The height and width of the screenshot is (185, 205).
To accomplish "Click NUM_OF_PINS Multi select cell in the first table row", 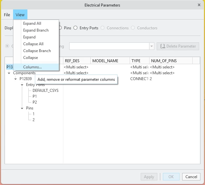I will point(162,67).
